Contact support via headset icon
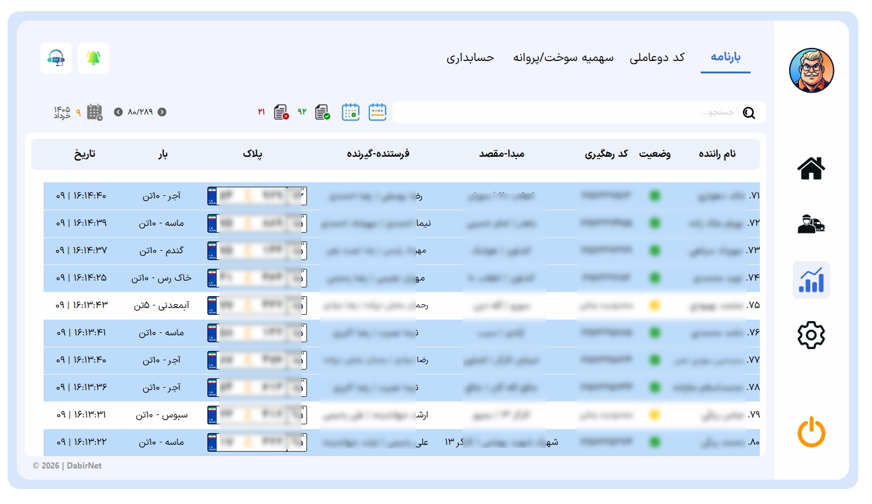Image resolution: width=872 pixels, height=504 pixels. 56,58
